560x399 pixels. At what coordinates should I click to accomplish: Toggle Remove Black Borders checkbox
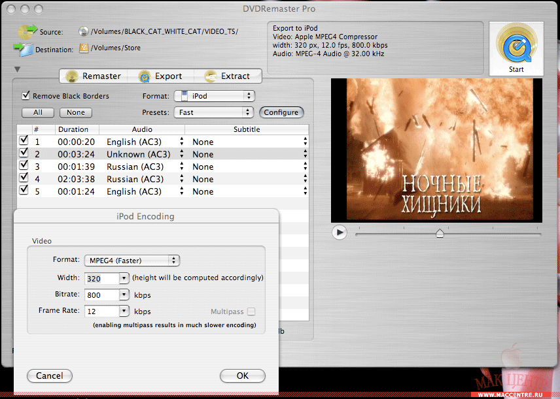[26, 95]
